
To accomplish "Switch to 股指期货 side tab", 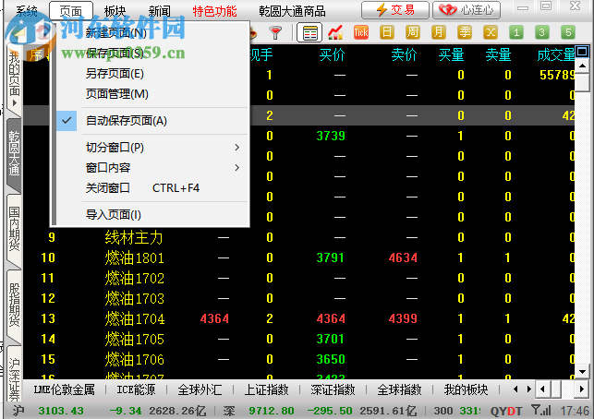I will click(14, 305).
